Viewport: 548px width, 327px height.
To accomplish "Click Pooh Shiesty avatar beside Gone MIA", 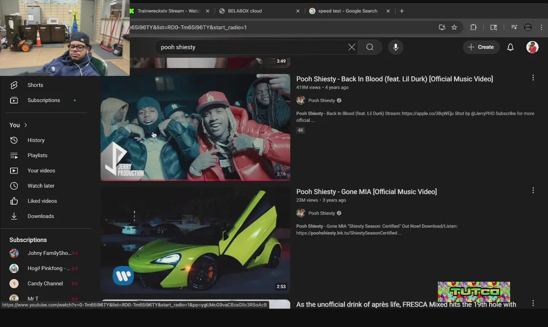I will (301, 213).
